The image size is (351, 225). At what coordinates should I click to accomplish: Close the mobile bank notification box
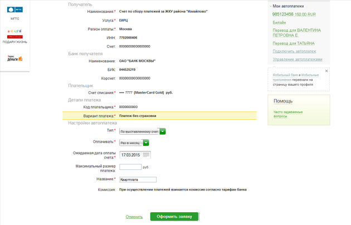[326, 71]
